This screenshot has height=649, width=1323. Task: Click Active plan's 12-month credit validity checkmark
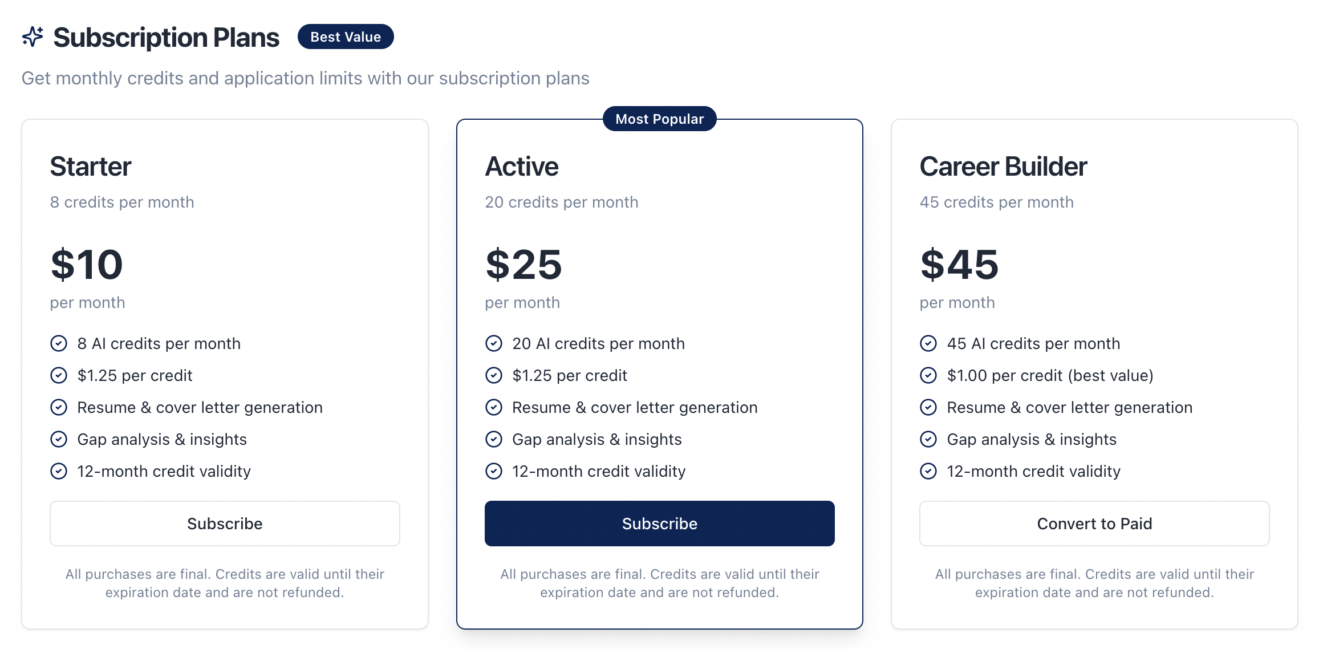[494, 471]
